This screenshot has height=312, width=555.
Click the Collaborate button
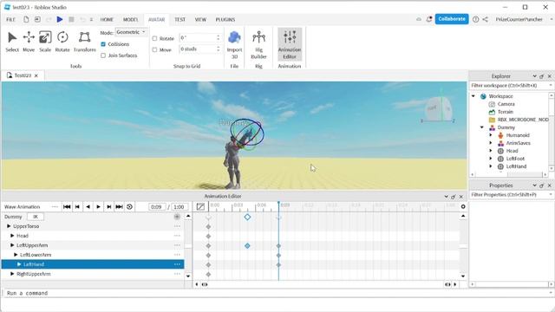452,19
